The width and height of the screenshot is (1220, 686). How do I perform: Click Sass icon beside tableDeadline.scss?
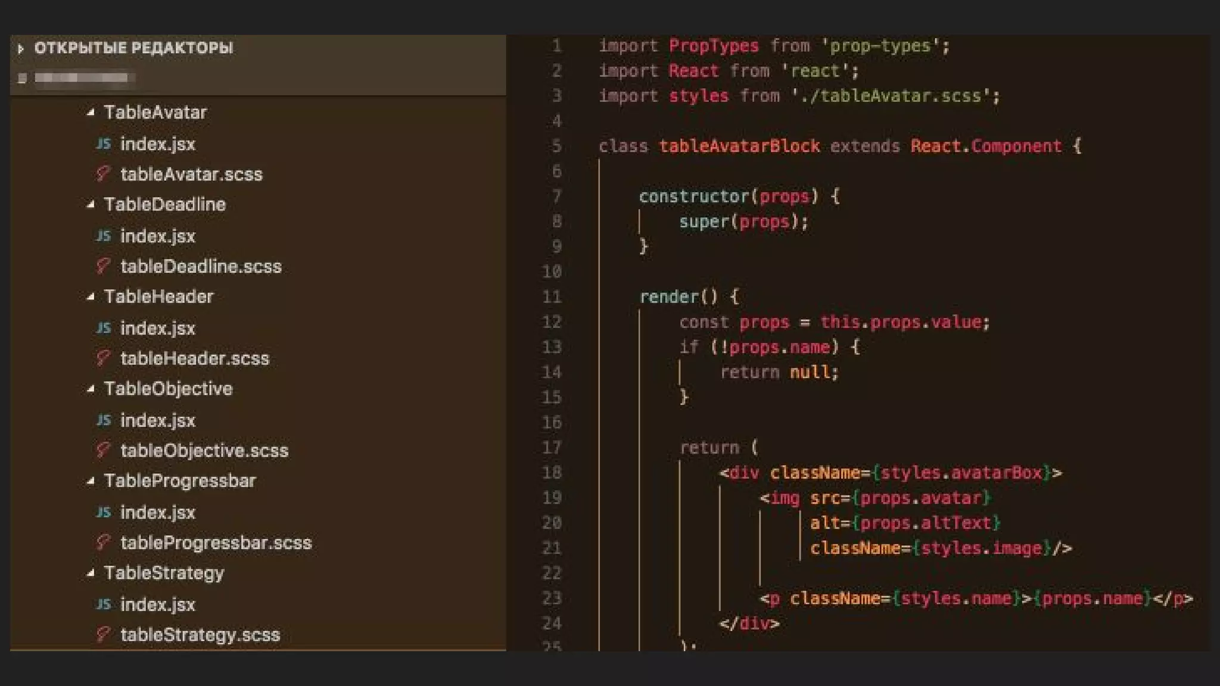pos(103,266)
